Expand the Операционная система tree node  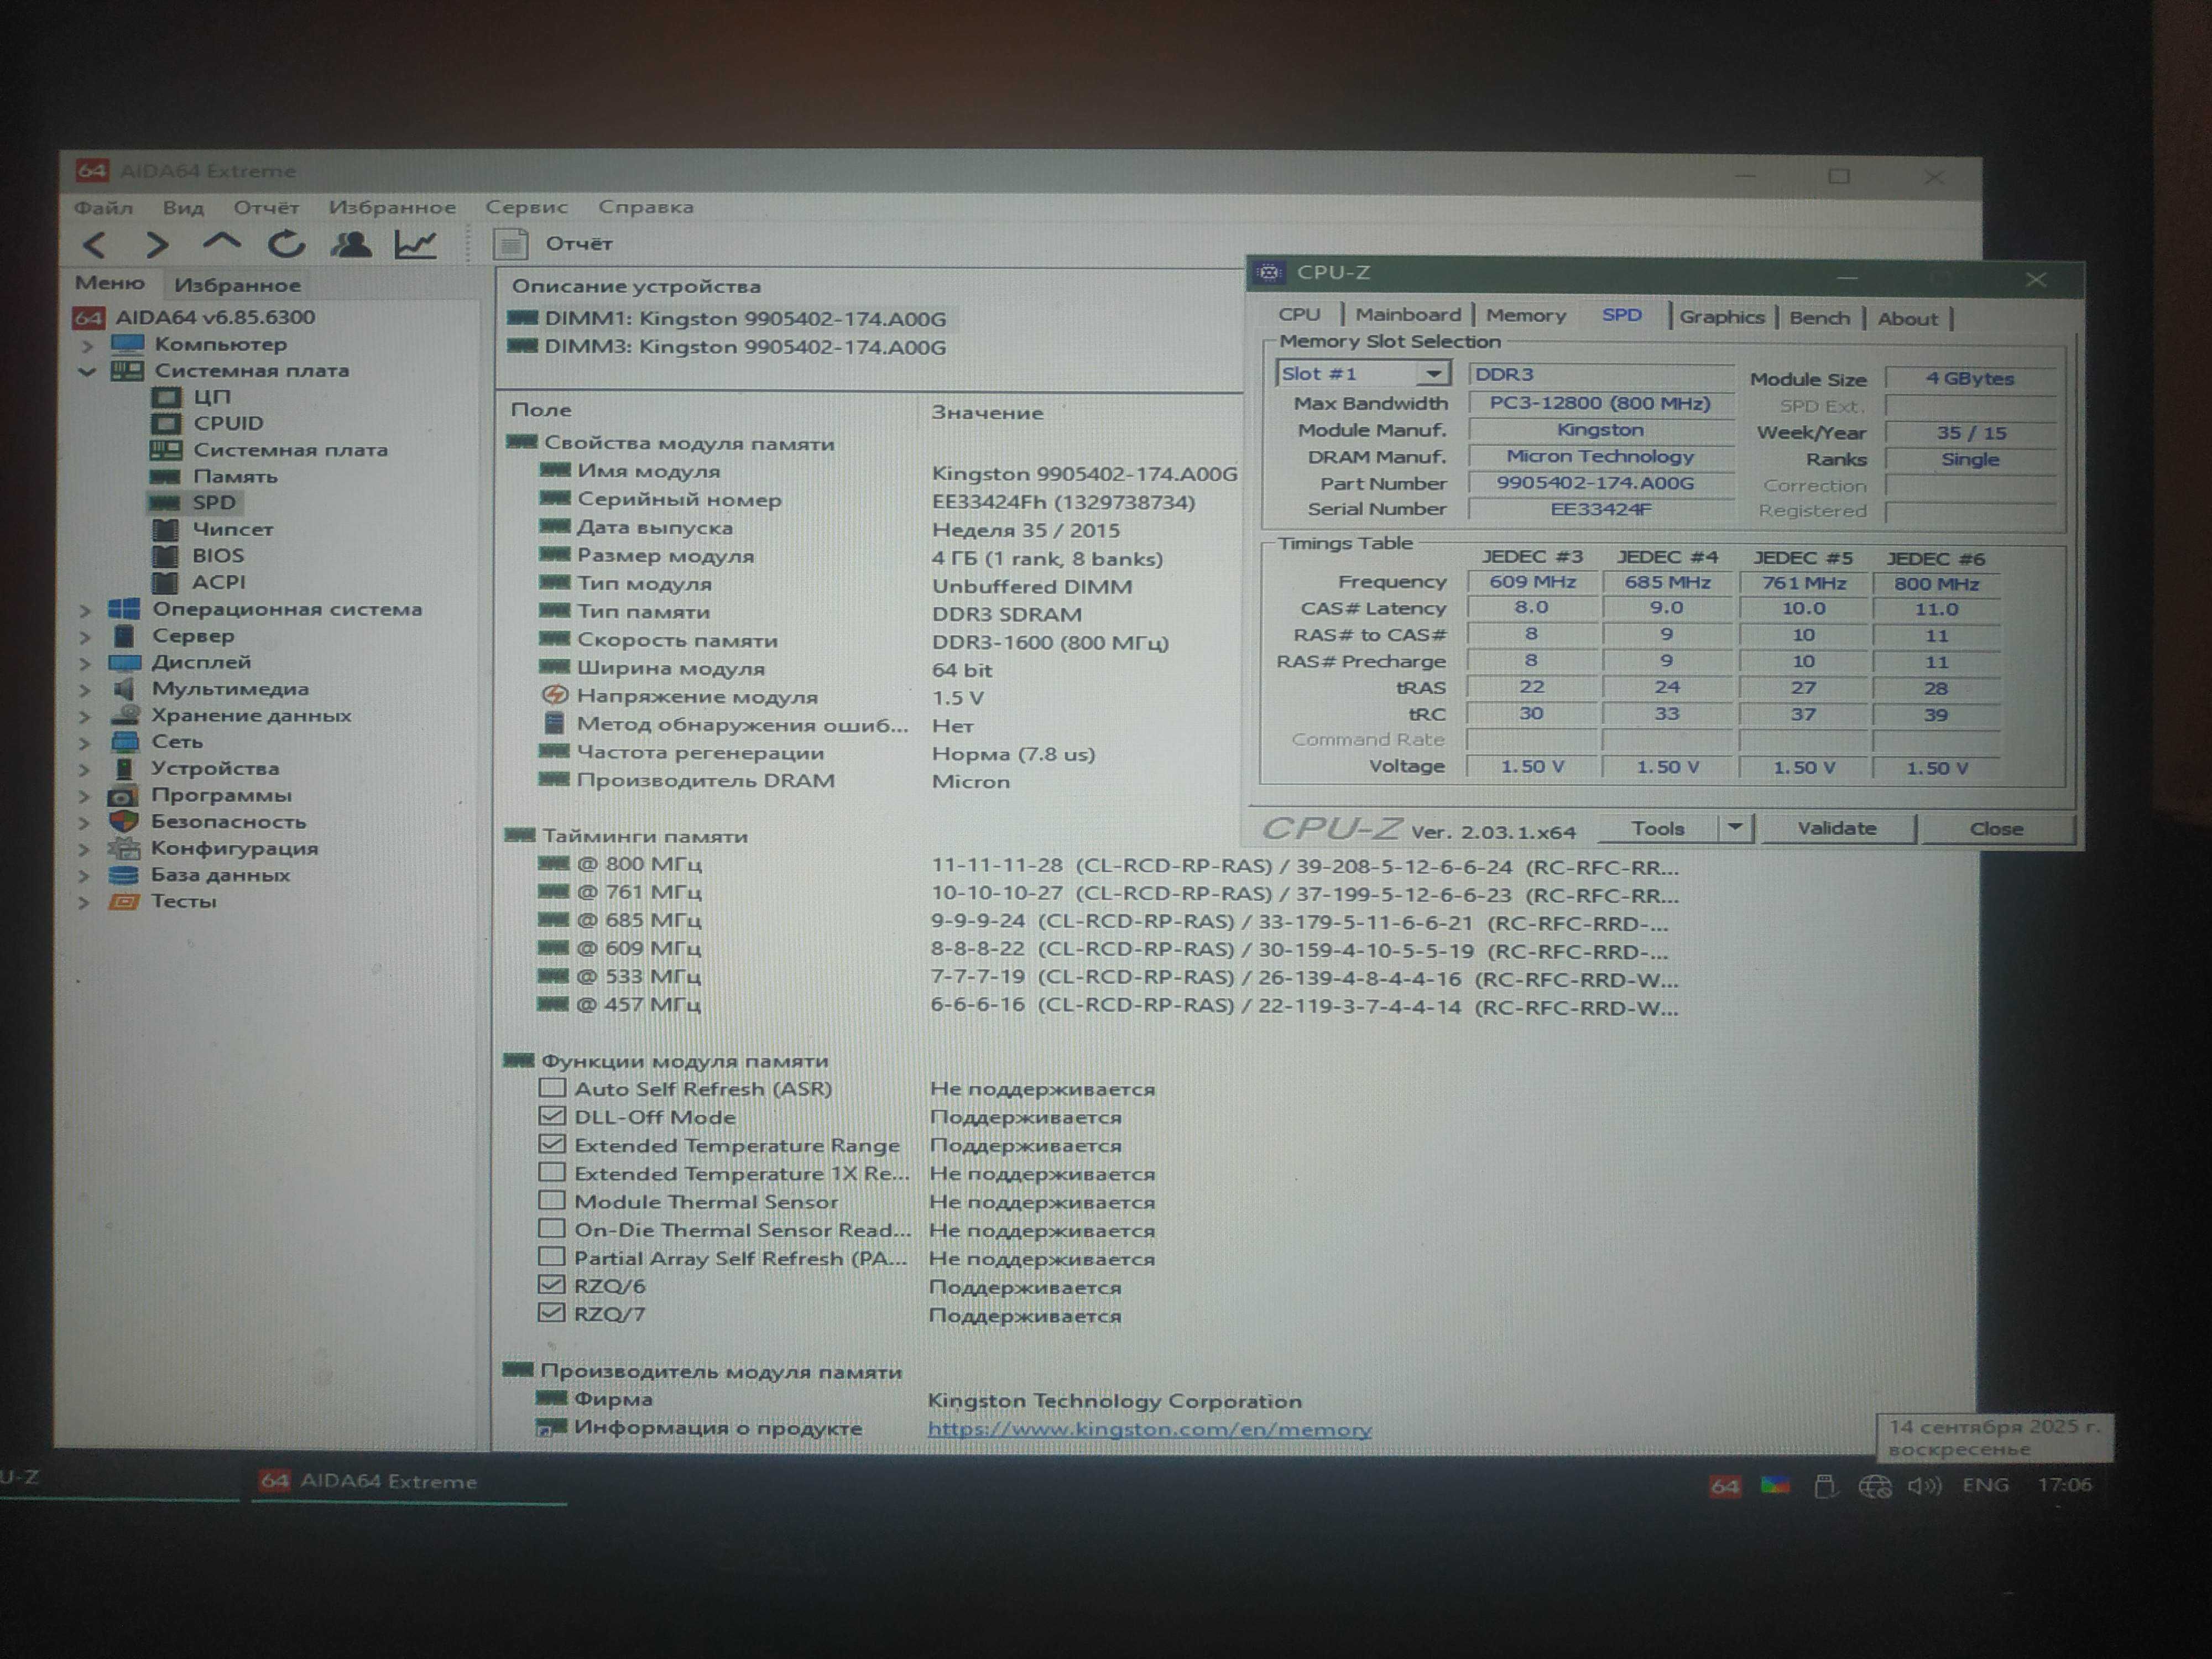tap(86, 610)
